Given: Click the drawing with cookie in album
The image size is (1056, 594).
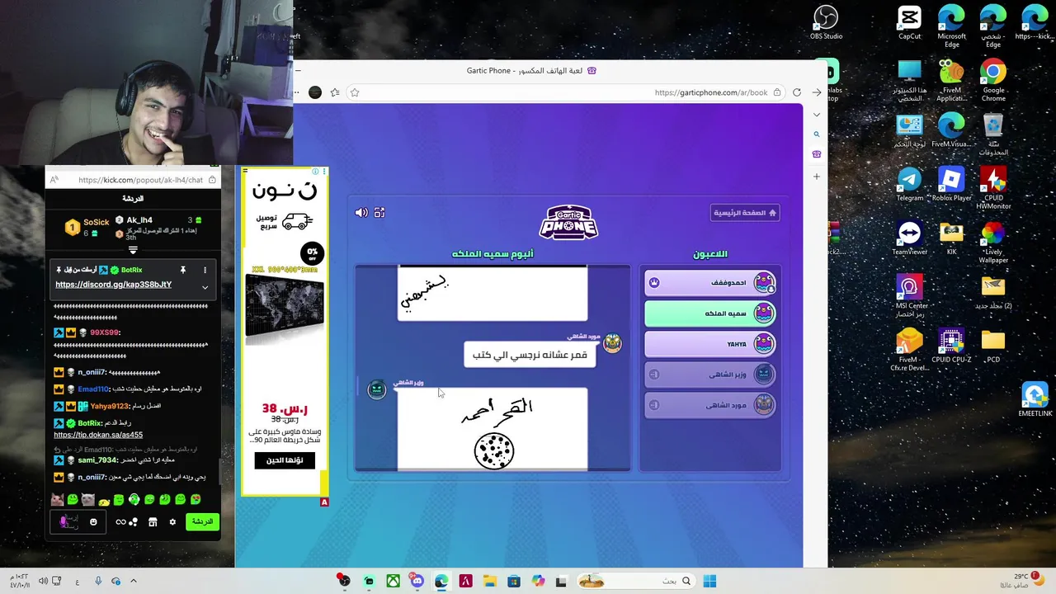Looking at the screenshot, I should [x=493, y=429].
